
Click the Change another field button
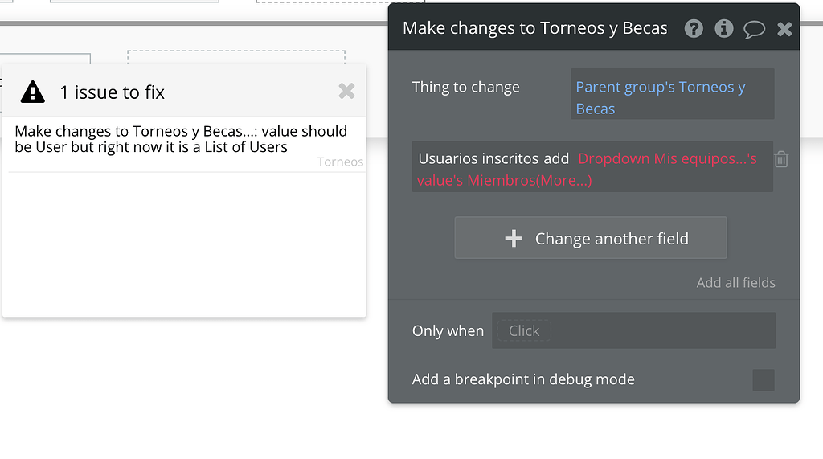click(591, 238)
